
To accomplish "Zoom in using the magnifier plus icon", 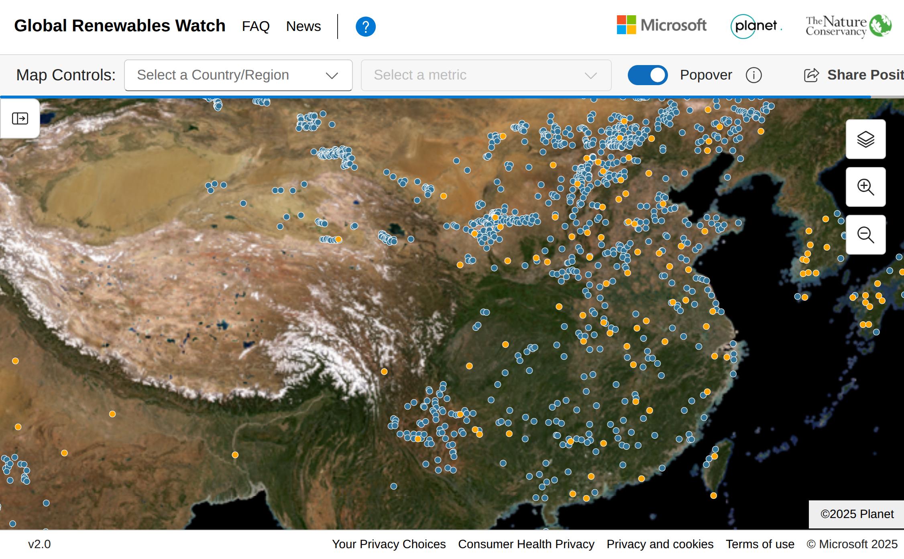I will 865,187.
